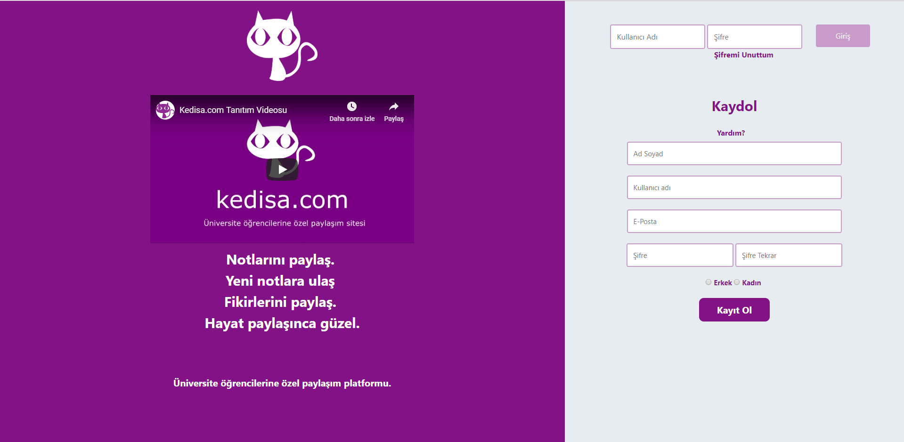Image resolution: width=904 pixels, height=442 pixels.
Task: Focus the registration Şifre field
Action: pyautogui.click(x=680, y=255)
